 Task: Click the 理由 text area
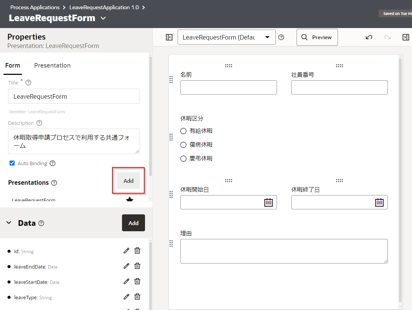(283, 251)
